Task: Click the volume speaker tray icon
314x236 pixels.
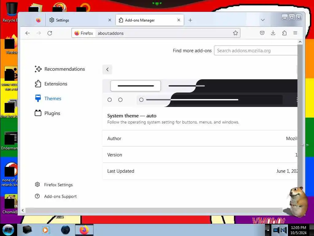Action: tap(284, 230)
